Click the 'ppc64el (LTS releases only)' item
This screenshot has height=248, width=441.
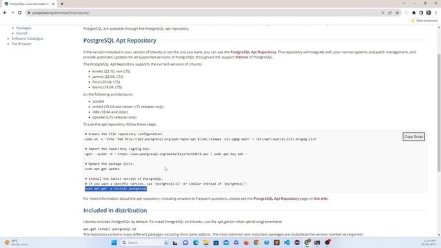[114, 117]
